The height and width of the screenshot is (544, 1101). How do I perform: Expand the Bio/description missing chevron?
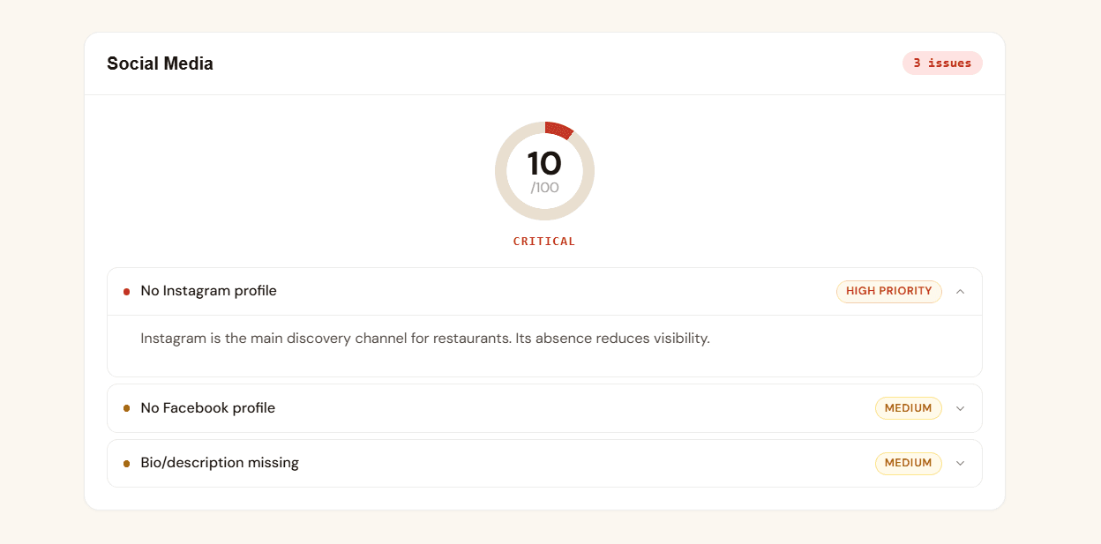[961, 463]
